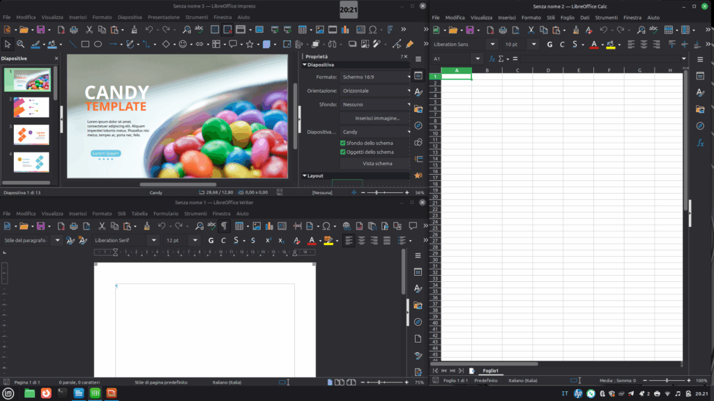Click the Firefox icon in the taskbar
This screenshot has width=714, height=401.
coord(46,393)
